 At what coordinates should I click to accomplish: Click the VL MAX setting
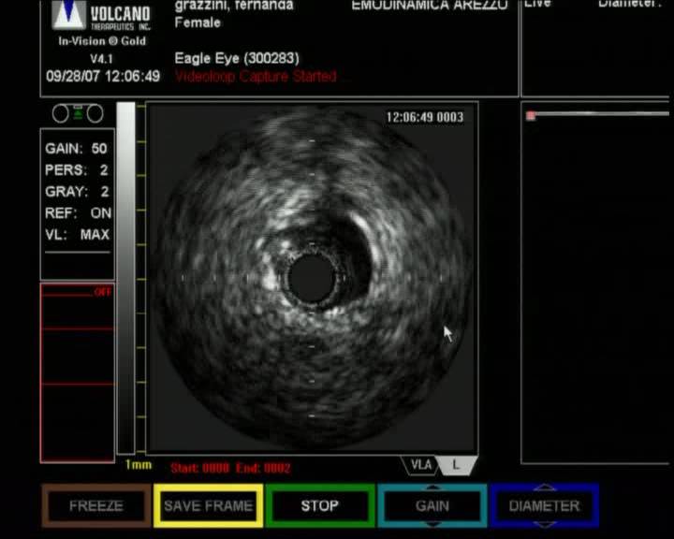tap(77, 235)
